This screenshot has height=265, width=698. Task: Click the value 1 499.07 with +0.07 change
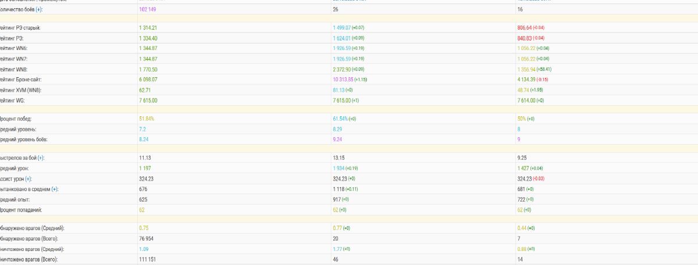(x=342, y=28)
